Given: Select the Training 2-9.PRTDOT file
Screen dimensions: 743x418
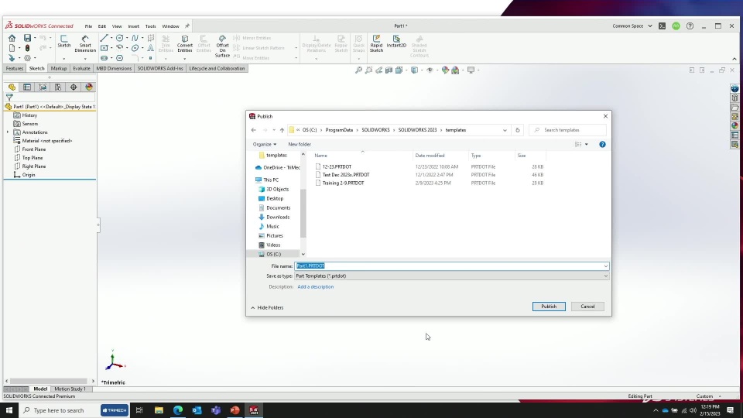Looking at the screenshot, I should (343, 183).
